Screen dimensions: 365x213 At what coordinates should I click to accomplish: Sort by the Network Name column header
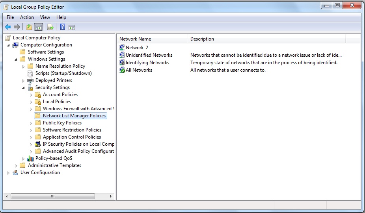153,39
